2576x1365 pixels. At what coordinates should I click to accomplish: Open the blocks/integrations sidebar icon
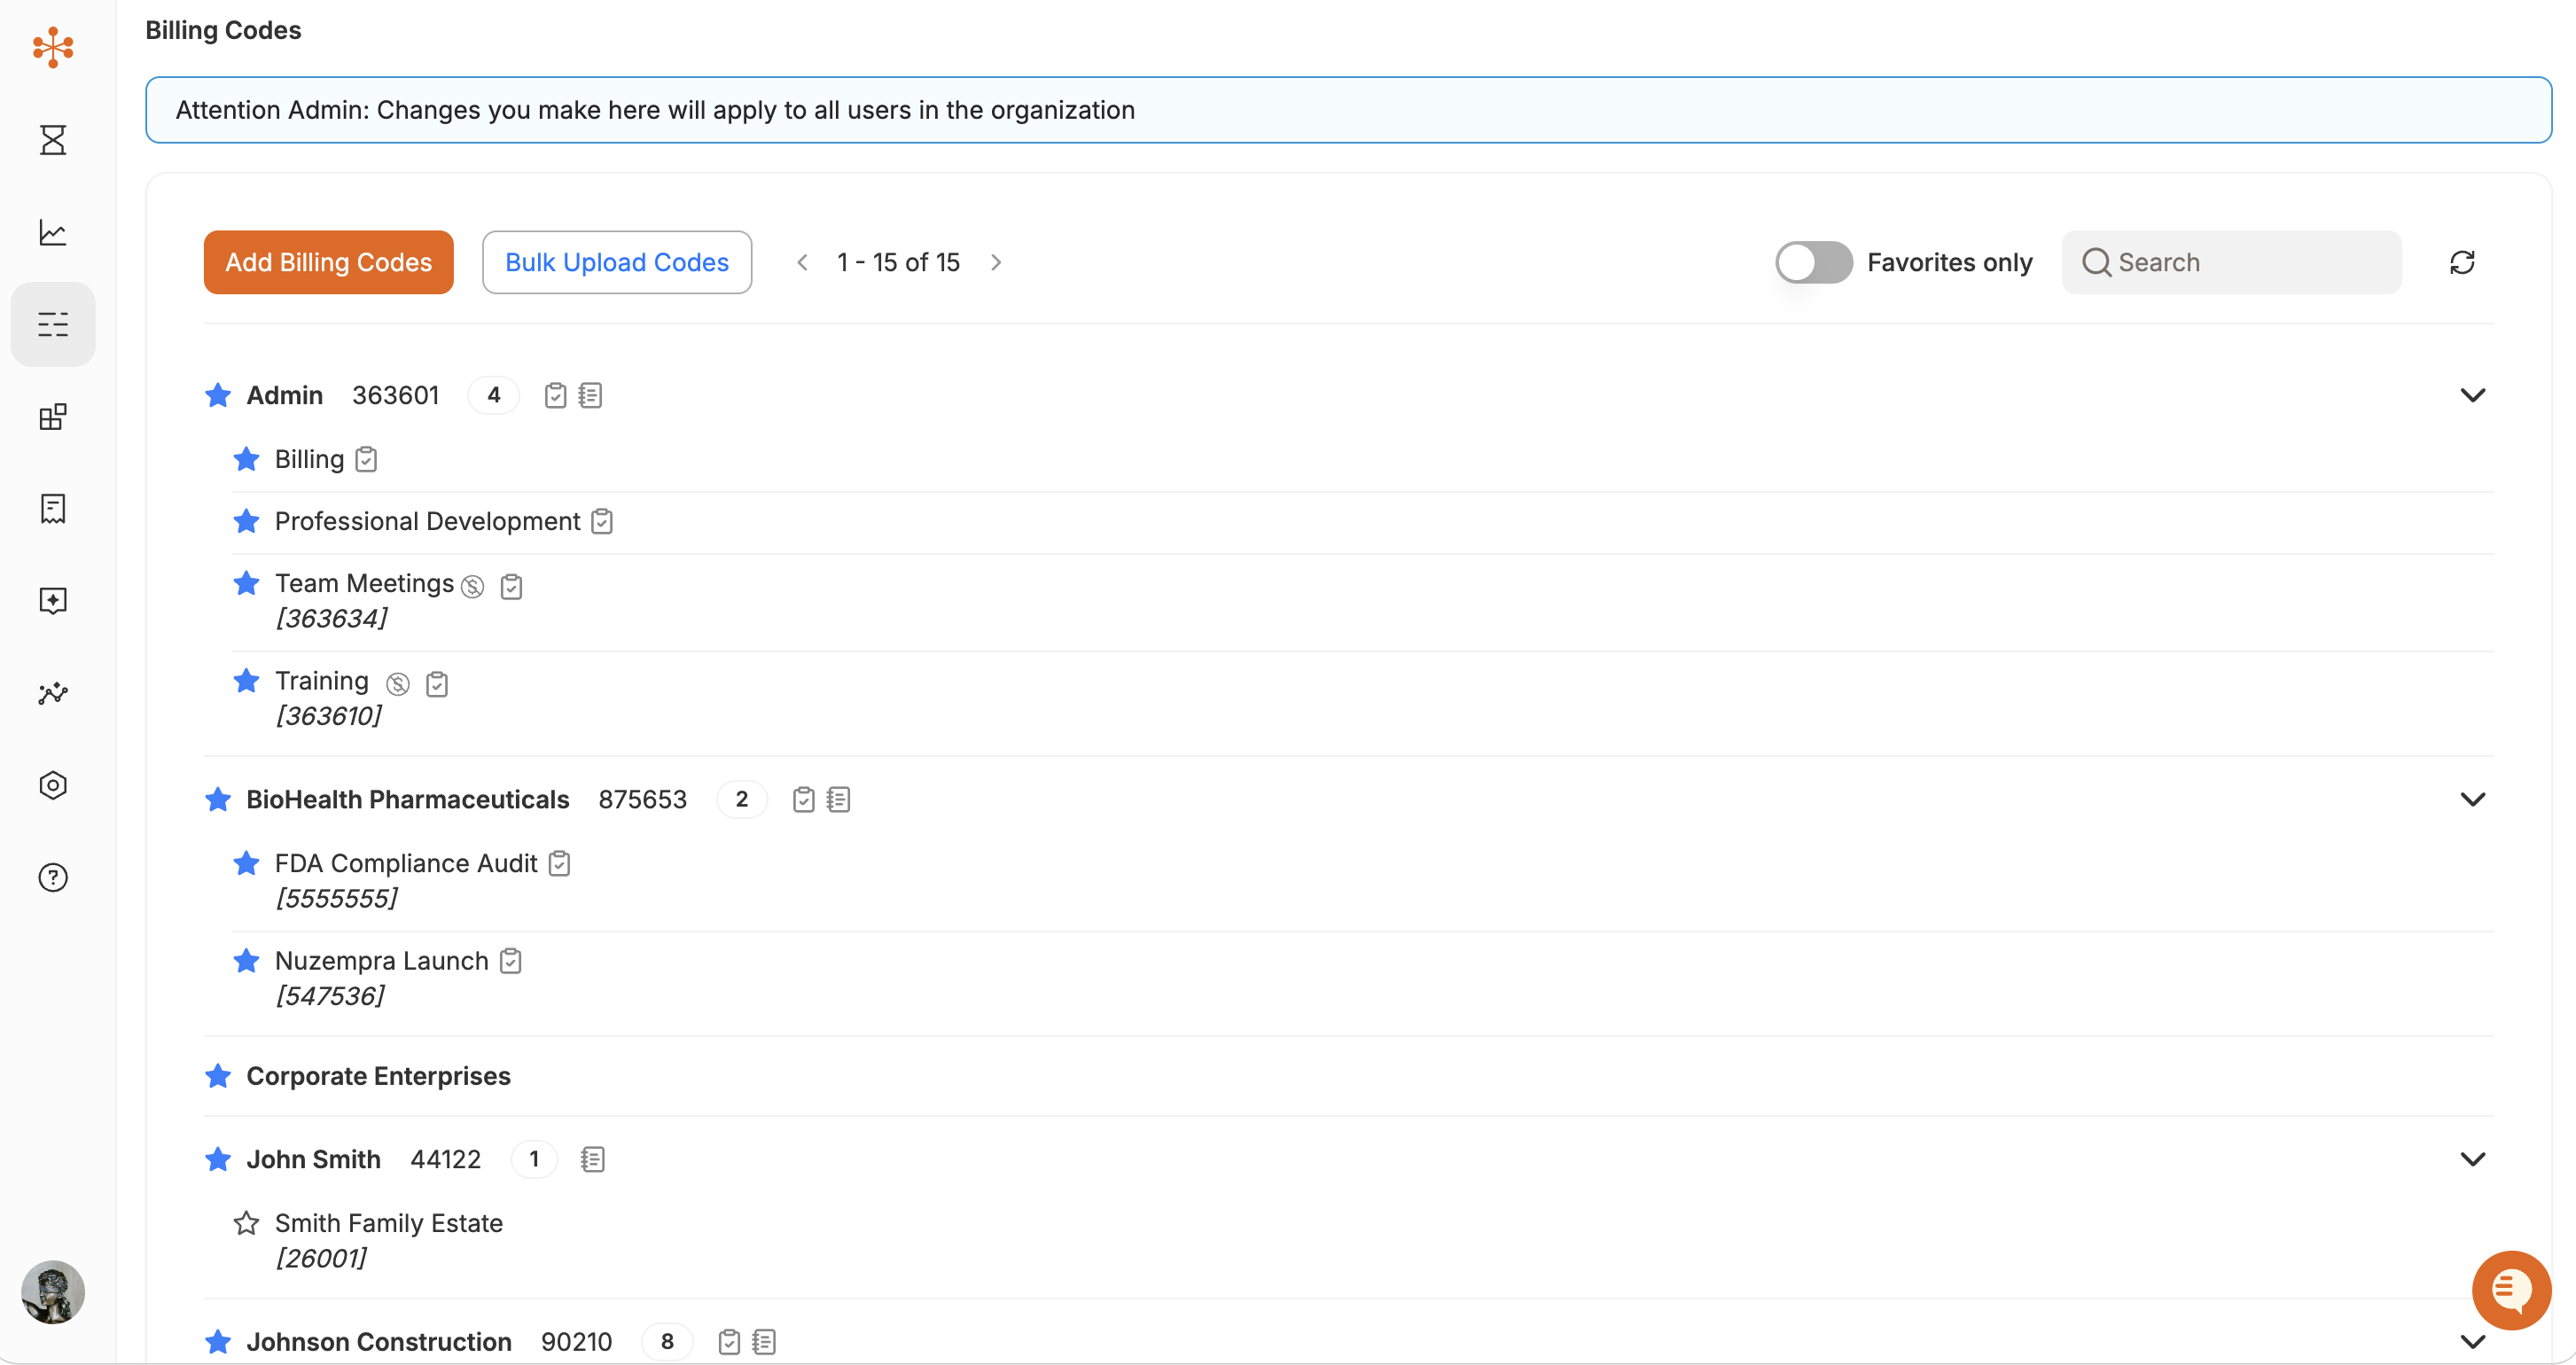tap(53, 416)
